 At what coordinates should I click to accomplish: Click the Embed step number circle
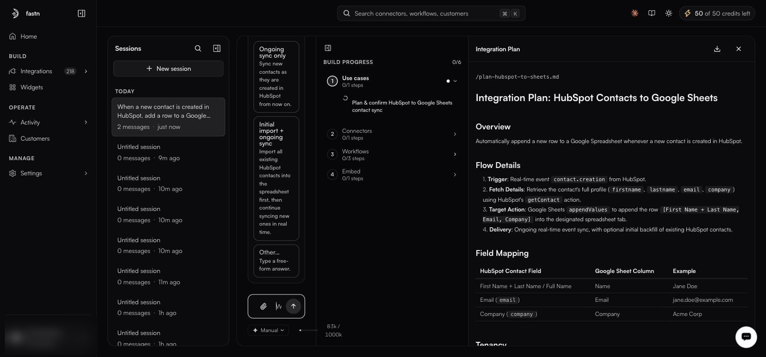[x=332, y=174]
